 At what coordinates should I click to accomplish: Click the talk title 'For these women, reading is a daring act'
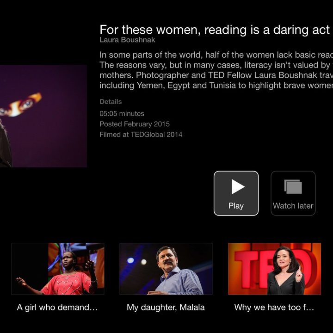tap(215, 30)
